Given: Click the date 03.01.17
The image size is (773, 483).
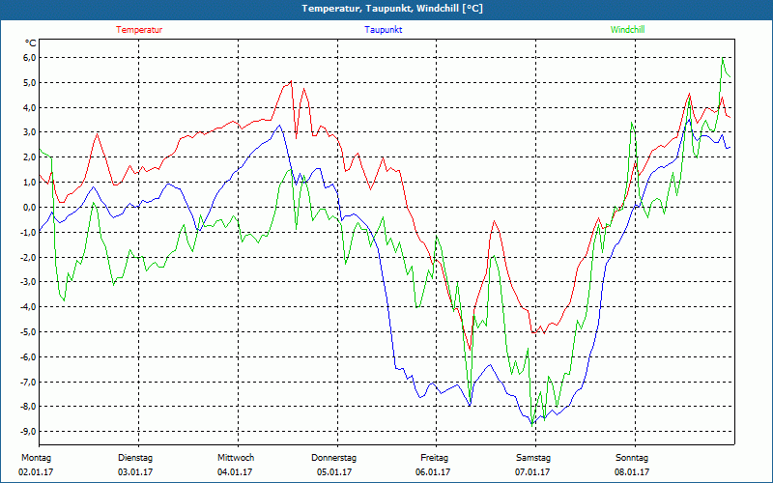Looking at the screenshot, I should point(135,472).
